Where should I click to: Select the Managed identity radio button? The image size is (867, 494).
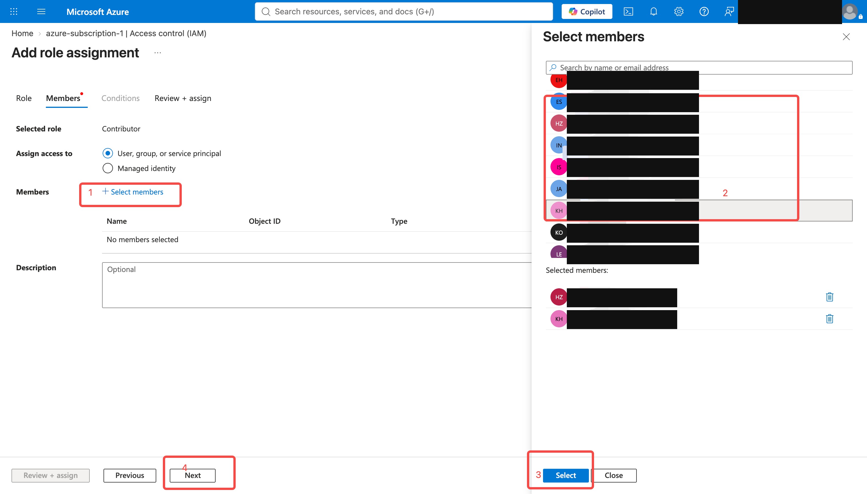point(108,168)
